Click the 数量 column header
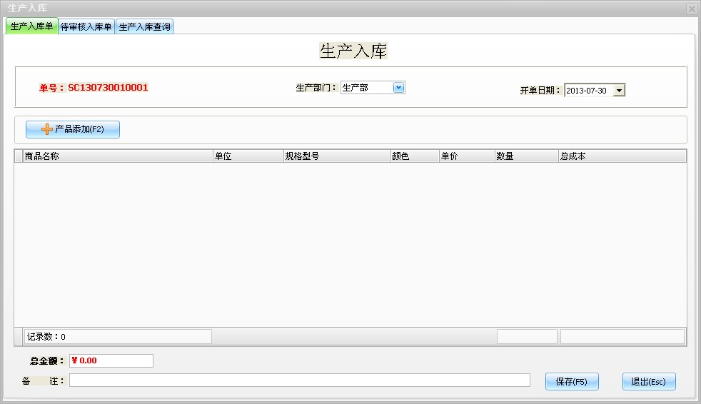The height and width of the screenshot is (404, 701). pyautogui.click(x=525, y=156)
